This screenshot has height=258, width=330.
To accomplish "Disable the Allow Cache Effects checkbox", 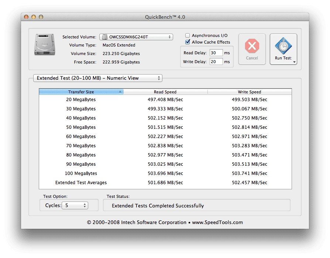I will 188,42.
